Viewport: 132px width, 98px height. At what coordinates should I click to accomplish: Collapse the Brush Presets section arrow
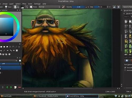124,14
